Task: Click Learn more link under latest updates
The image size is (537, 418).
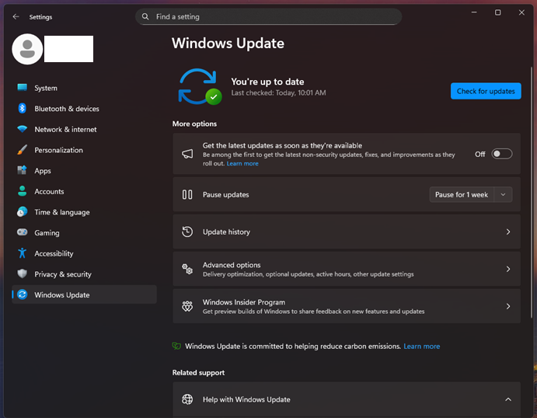Action: point(242,163)
